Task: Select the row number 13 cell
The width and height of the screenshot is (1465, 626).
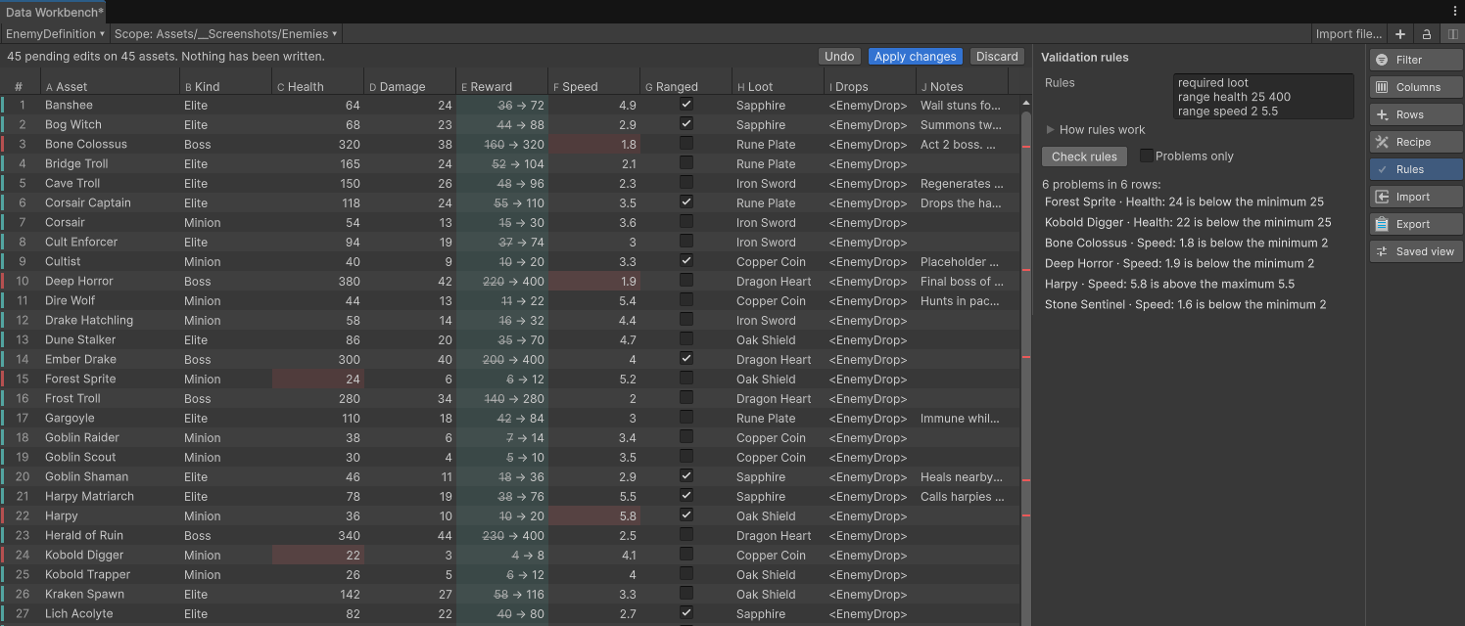Action: click(22, 339)
